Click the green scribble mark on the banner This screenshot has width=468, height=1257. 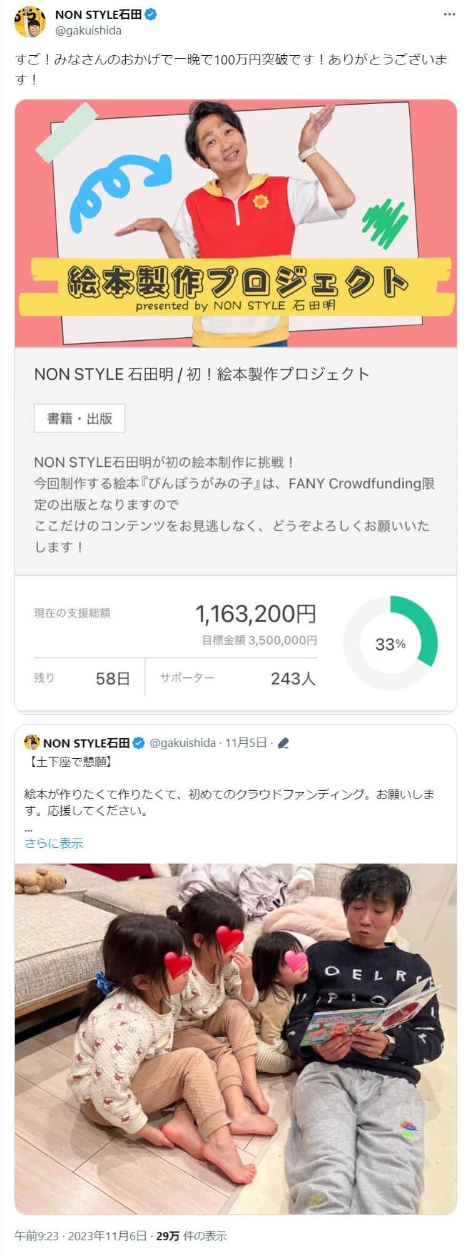tap(385, 222)
